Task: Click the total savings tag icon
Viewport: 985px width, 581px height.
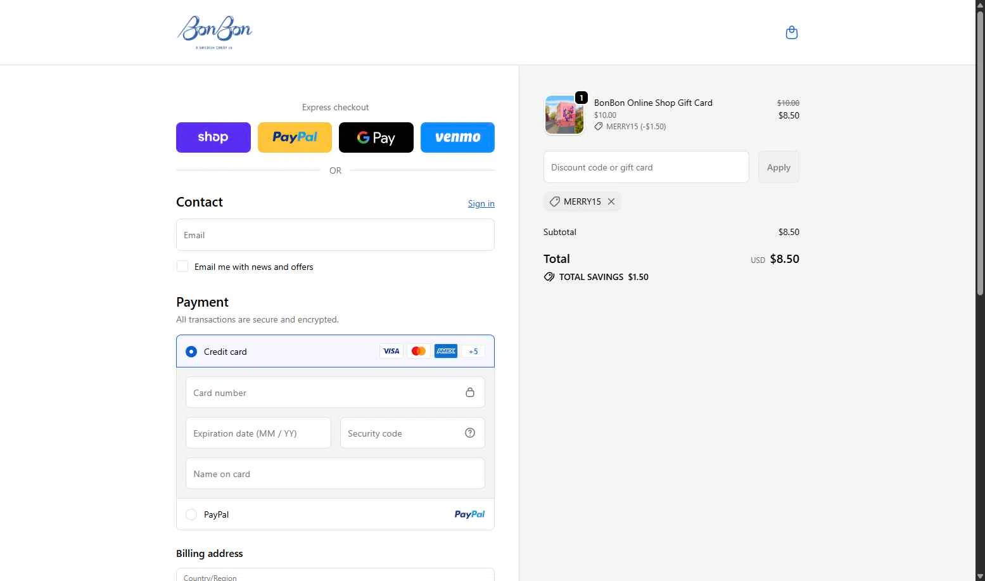Action: [549, 277]
